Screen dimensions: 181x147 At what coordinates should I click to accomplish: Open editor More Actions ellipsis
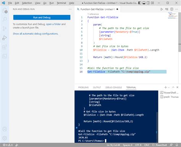coord(177,9)
